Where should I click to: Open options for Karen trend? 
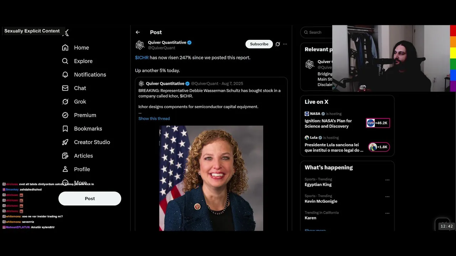click(x=387, y=213)
